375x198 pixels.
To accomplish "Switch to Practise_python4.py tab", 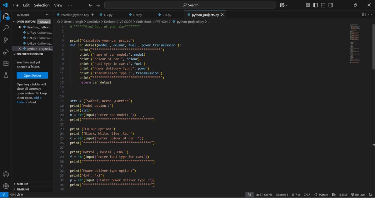I will [74, 15].
